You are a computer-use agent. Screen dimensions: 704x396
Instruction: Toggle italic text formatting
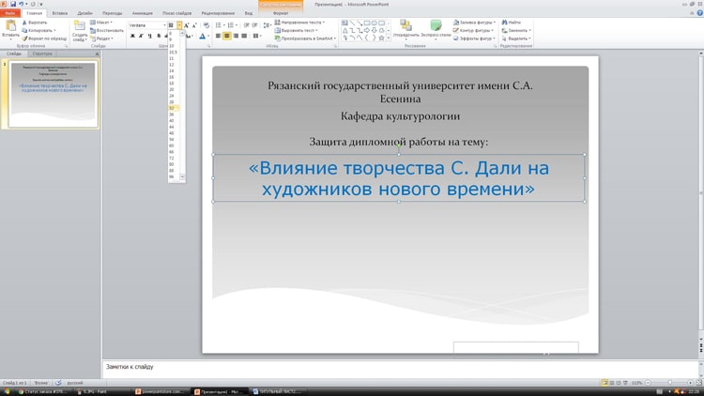(x=141, y=37)
